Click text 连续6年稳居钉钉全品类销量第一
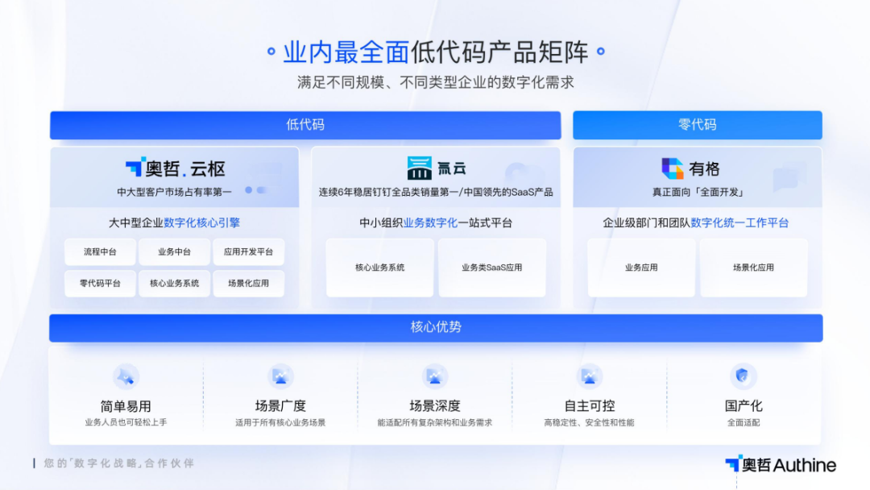This screenshot has width=870, height=490. [388, 192]
